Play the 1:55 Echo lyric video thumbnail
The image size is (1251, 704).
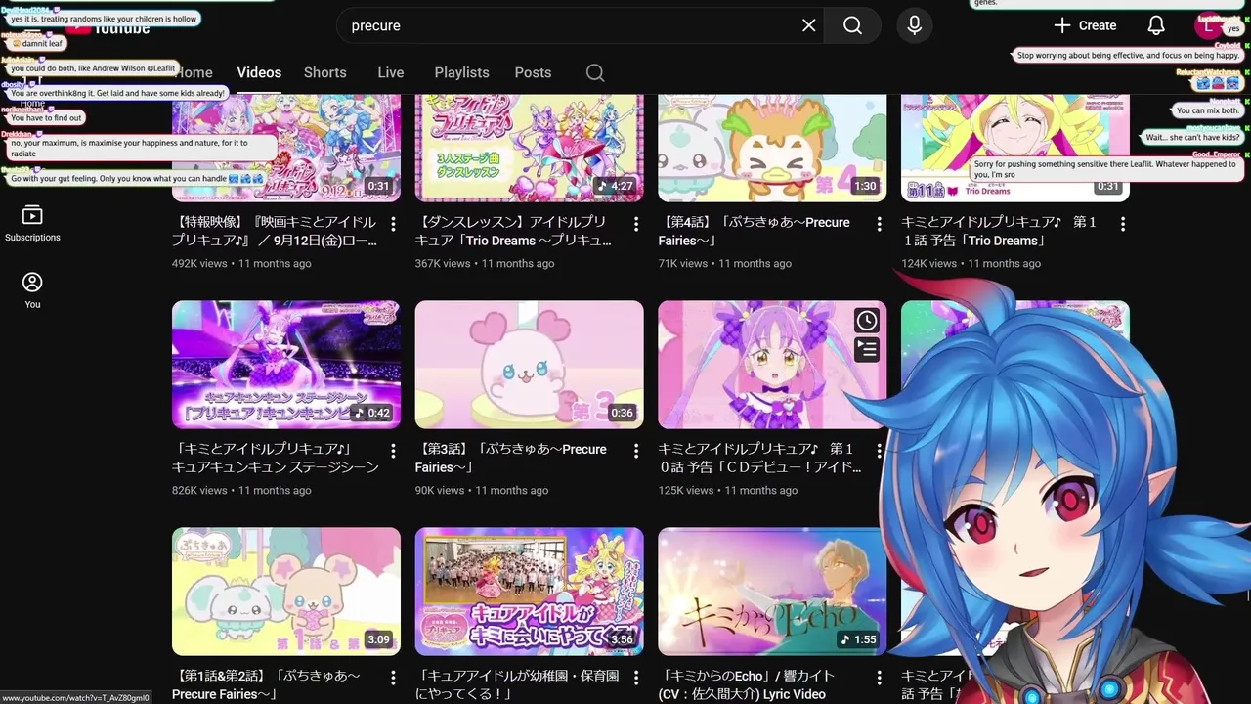(x=772, y=592)
